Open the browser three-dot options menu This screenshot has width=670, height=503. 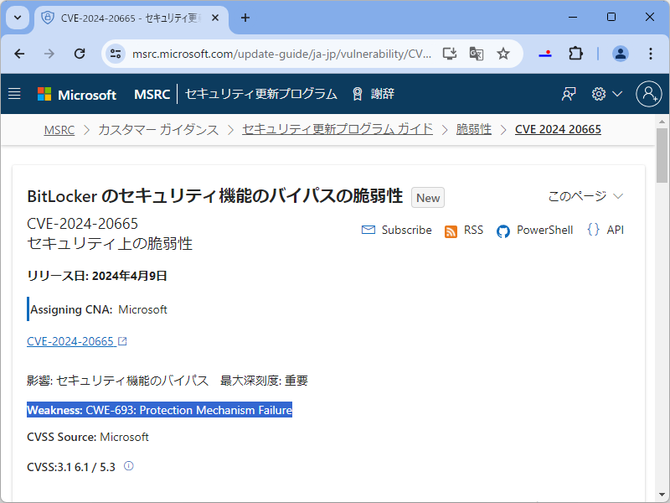tap(651, 54)
